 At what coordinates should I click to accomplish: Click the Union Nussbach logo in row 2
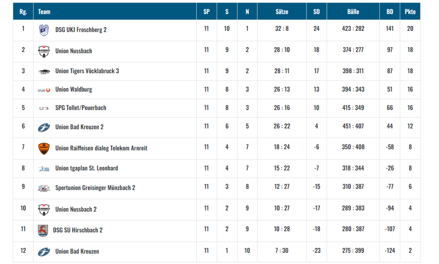click(44, 51)
